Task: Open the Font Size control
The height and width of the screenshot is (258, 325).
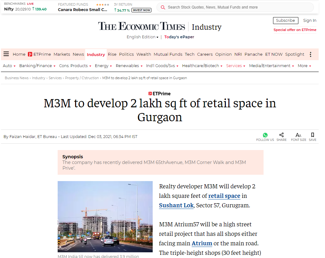Action: tap(298, 135)
